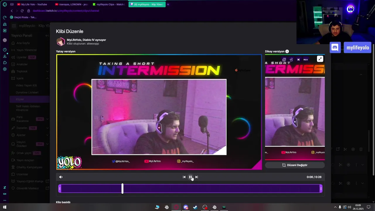Switch to the mylifeyolo Clips Kick tab

click(109, 4)
